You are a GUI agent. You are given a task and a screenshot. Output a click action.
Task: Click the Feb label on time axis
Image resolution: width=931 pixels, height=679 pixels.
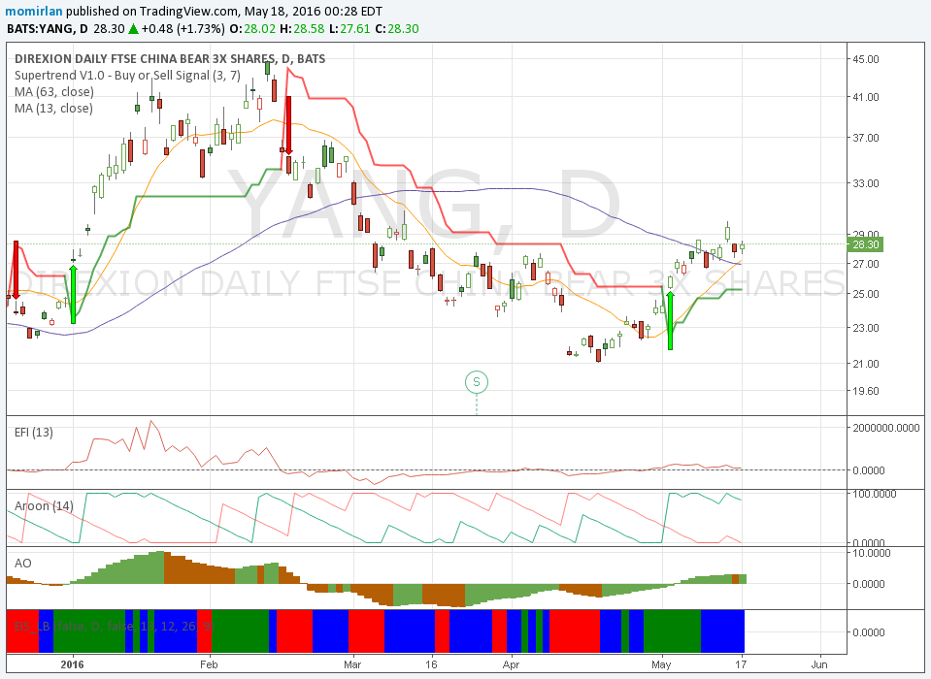209,664
